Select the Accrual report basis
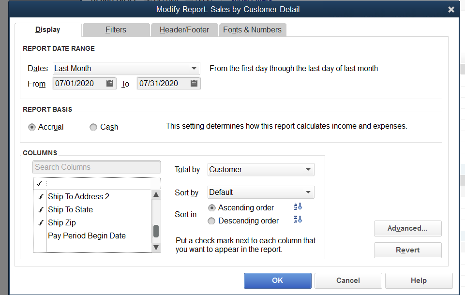465x295 pixels. pos(32,127)
